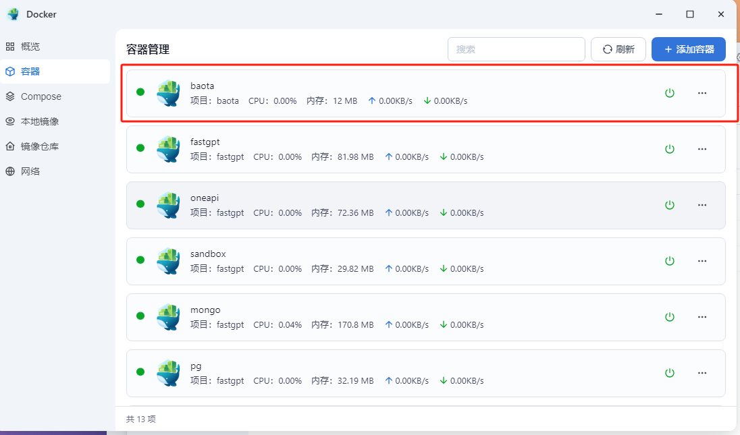The width and height of the screenshot is (740, 435).
Task: Click the oneapi container name
Action: [x=205, y=198]
